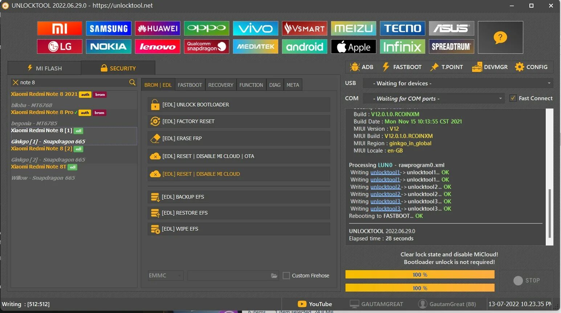Image resolution: width=561 pixels, height=313 pixels.
Task: Select the Lenovo brand logo
Action: pyautogui.click(x=157, y=46)
